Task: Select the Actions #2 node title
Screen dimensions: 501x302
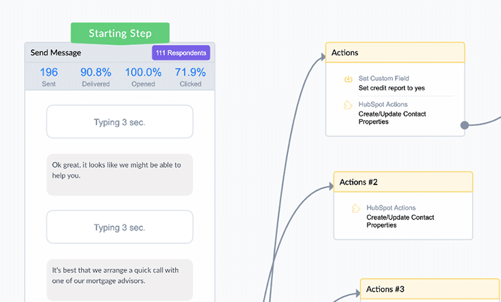Action: click(359, 182)
